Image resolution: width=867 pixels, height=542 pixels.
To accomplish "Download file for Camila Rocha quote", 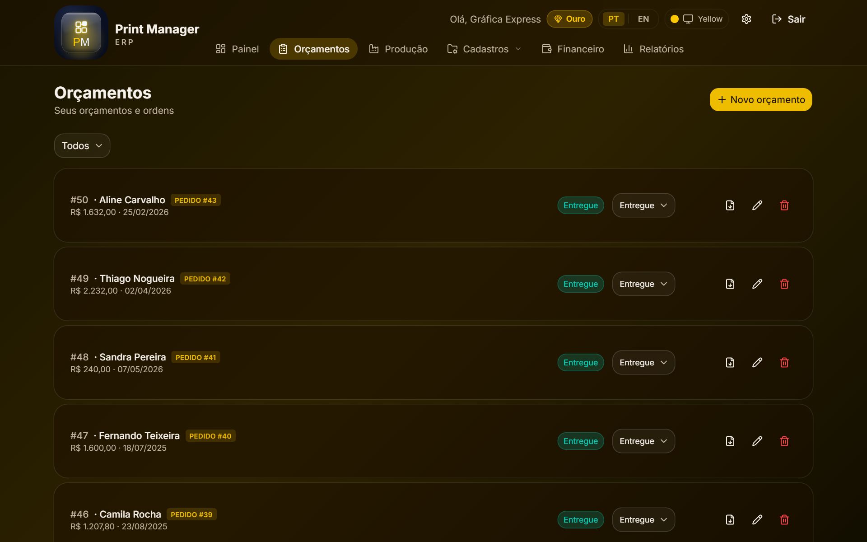I will [730, 520].
